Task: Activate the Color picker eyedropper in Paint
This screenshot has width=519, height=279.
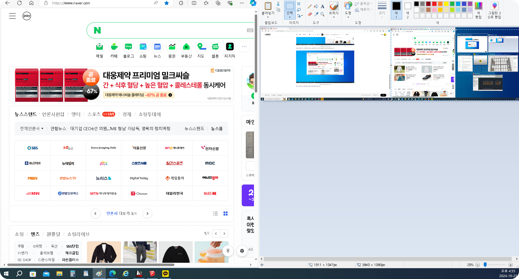Action: click(x=316, y=14)
